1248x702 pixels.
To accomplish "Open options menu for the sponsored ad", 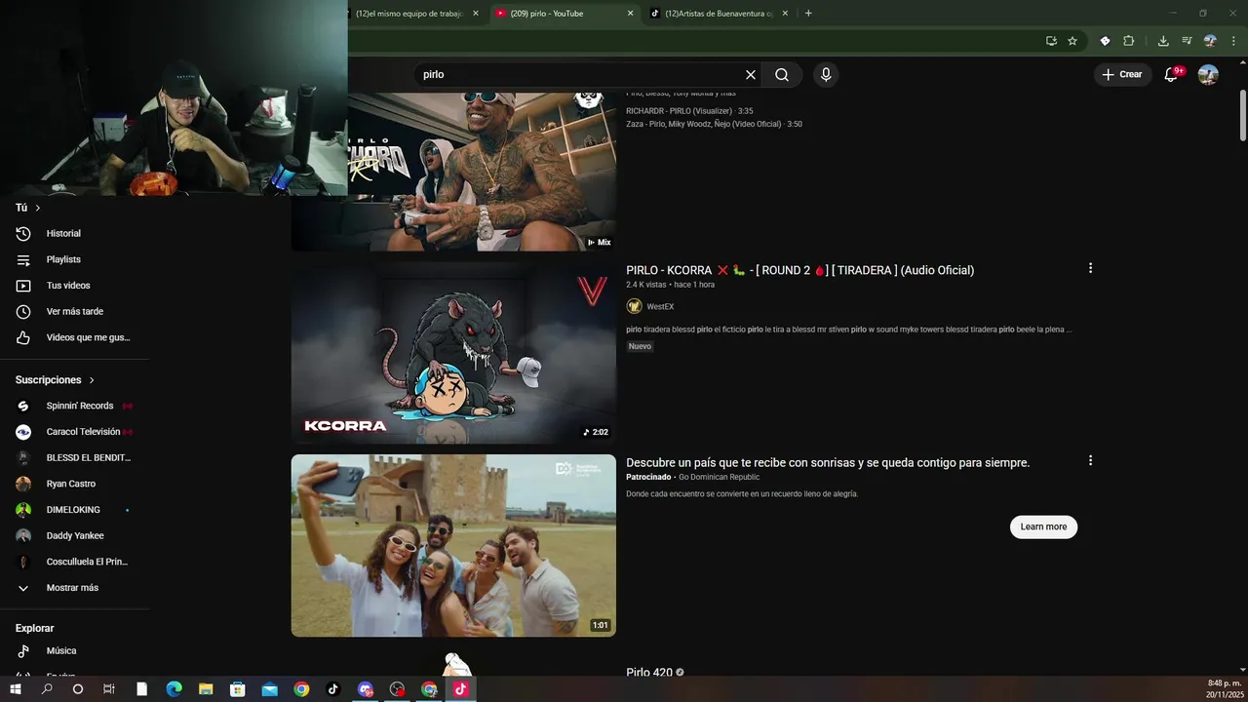I will 1090,460.
